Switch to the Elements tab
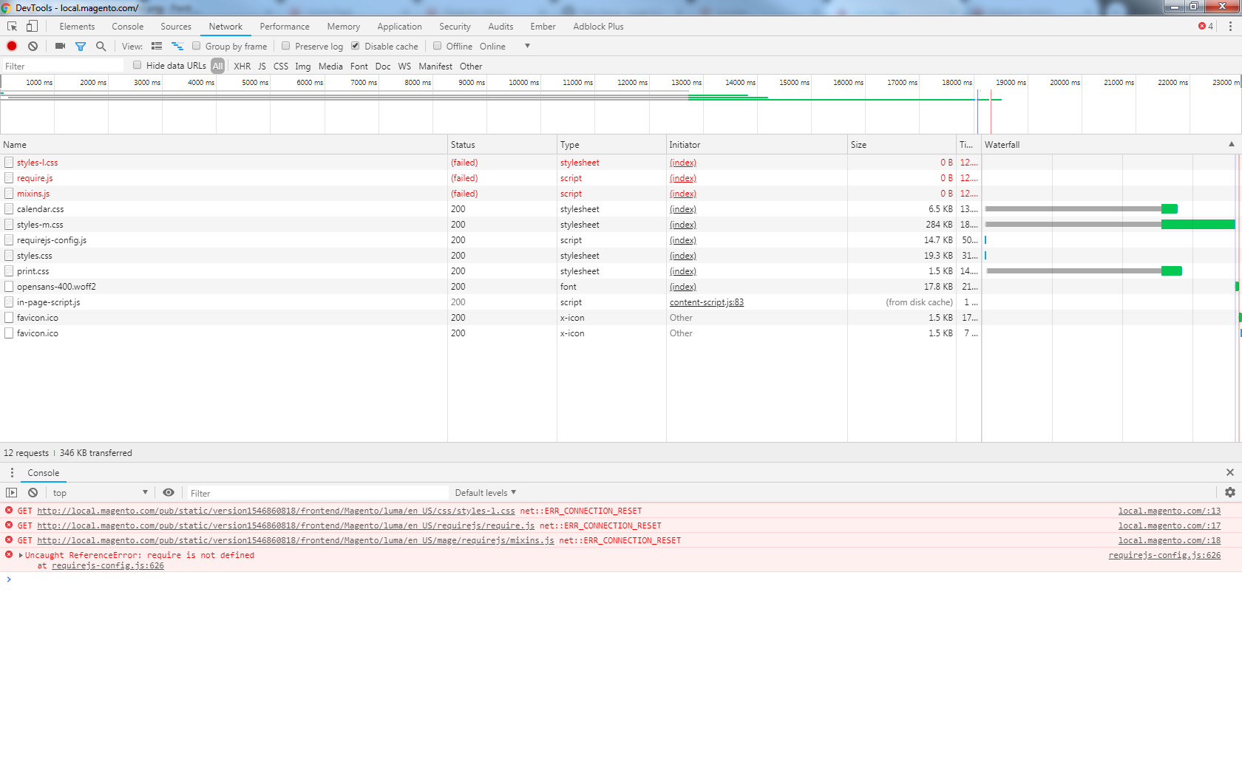 [x=77, y=26]
